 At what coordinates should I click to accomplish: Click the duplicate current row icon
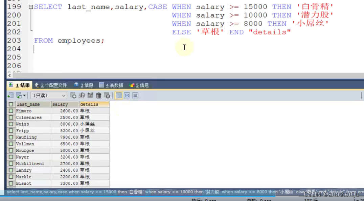click(82, 95)
